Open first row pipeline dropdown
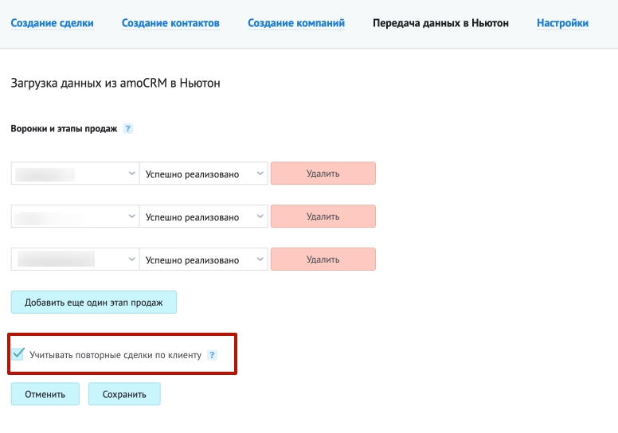Viewport: 618px width, 433px height. [x=75, y=174]
